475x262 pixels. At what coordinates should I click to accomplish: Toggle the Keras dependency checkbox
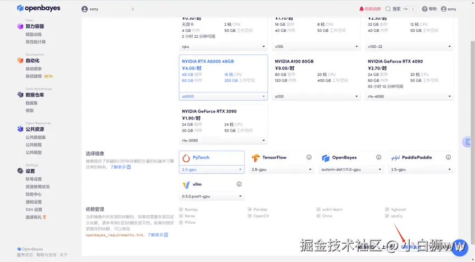(x=181, y=216)
